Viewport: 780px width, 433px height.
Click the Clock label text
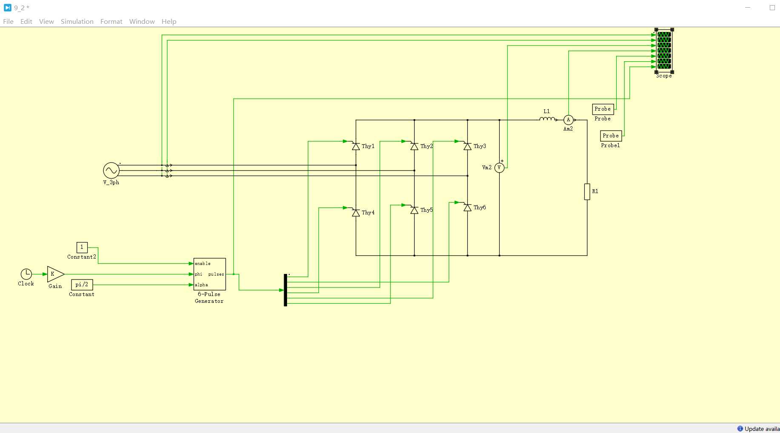26,284
